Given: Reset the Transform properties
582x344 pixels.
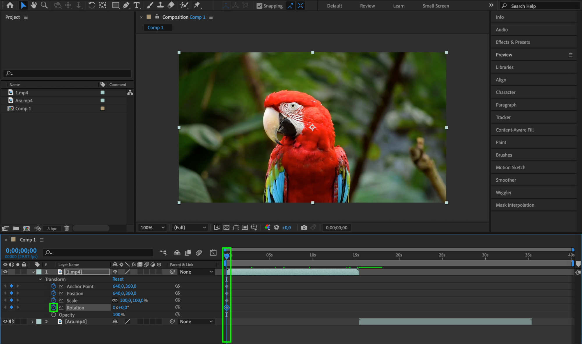Looking at the screenshot, I should [118, 279].
